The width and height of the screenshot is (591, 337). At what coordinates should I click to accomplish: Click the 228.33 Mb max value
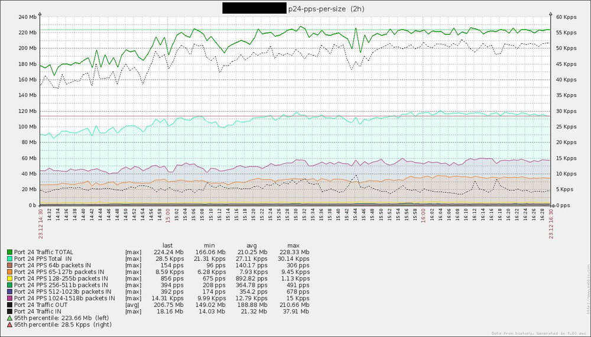click(294, 252)
